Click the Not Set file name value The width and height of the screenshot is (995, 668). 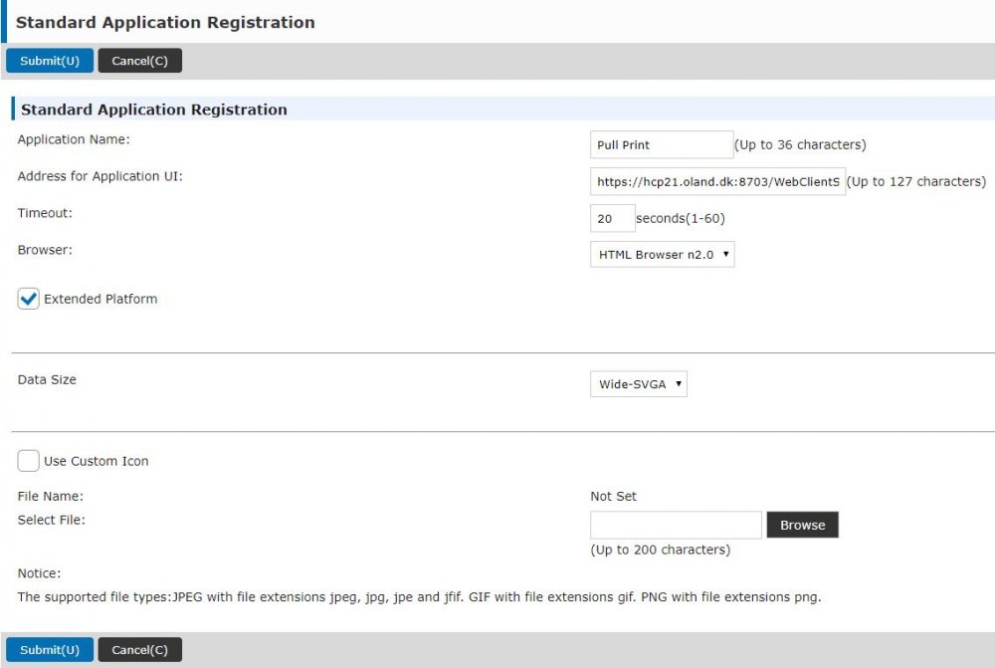pos(613,496)
